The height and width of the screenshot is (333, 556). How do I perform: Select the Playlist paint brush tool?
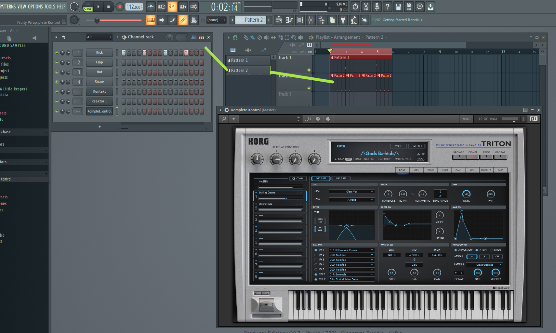pos(252,37)
